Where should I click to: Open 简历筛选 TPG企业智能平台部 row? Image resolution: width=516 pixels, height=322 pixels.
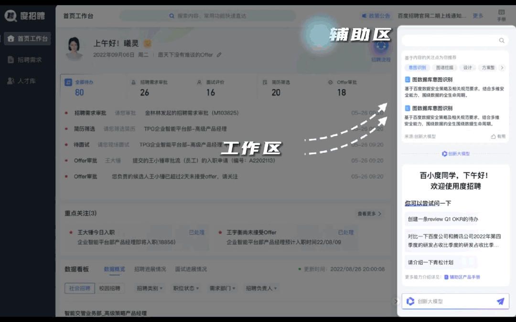point(224,129)
